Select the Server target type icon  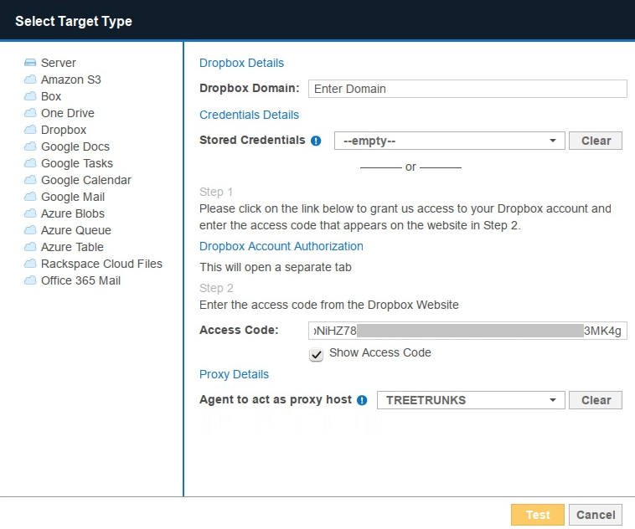pos(30,63)
